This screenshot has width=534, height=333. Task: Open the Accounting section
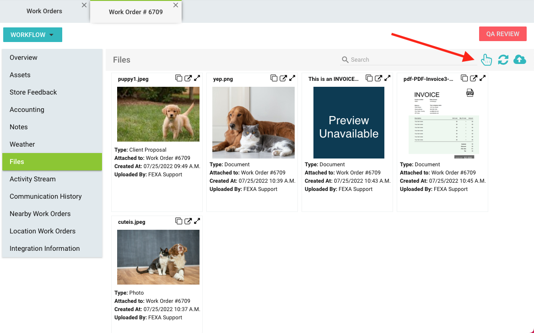click(x=27, y=110)
